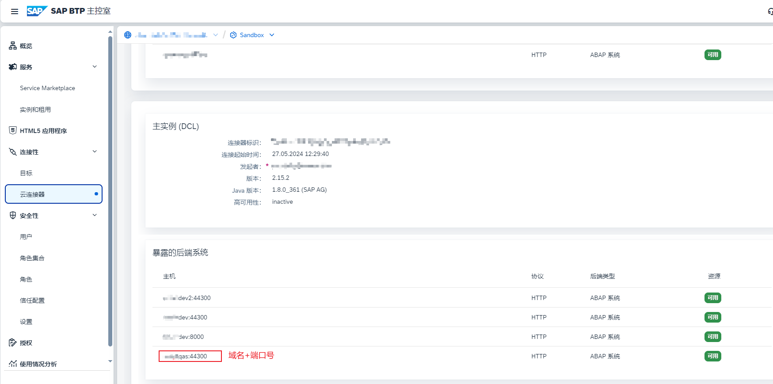This screenshot has width=773, height=384.
Task: Click the 协议 column header
Action: click(x=537, y=276)
